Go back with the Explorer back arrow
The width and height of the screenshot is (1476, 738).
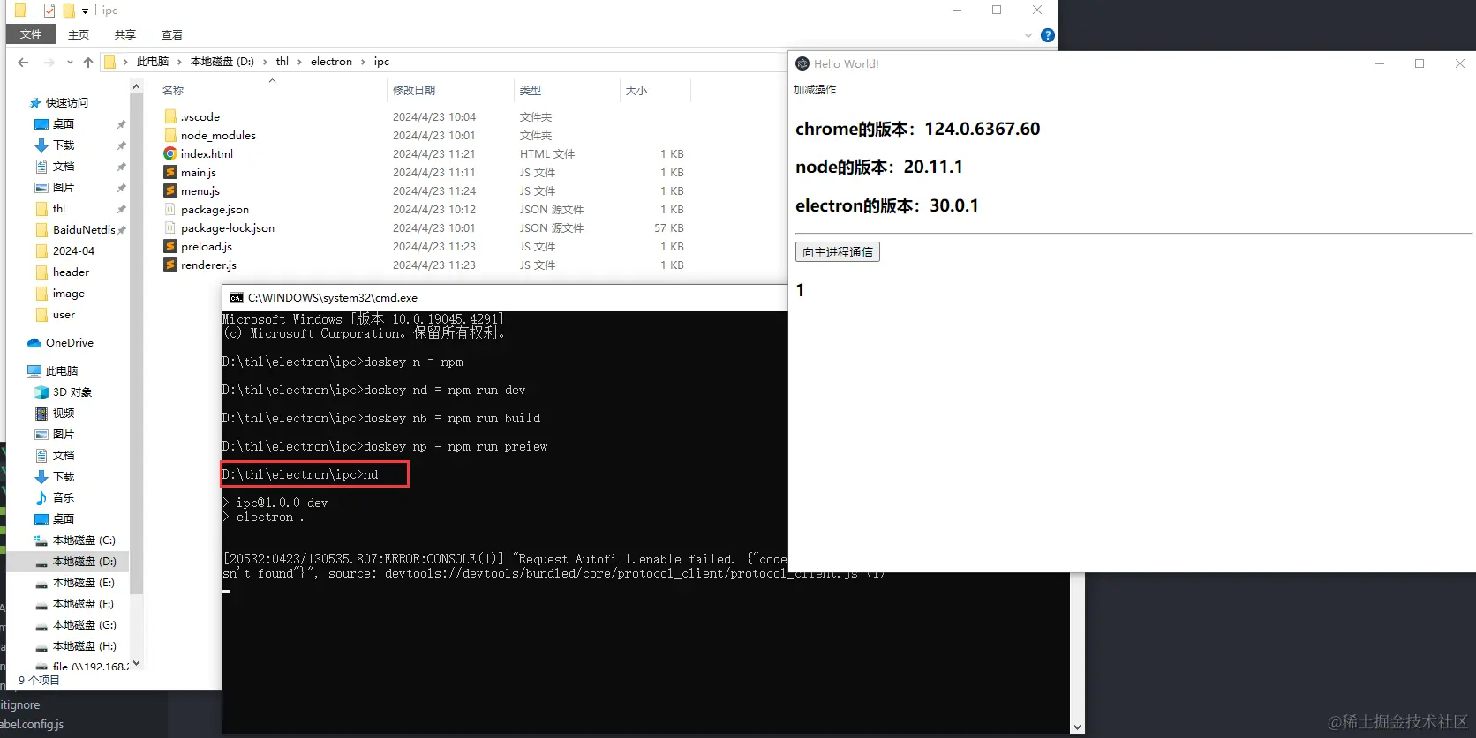[23, 62]
